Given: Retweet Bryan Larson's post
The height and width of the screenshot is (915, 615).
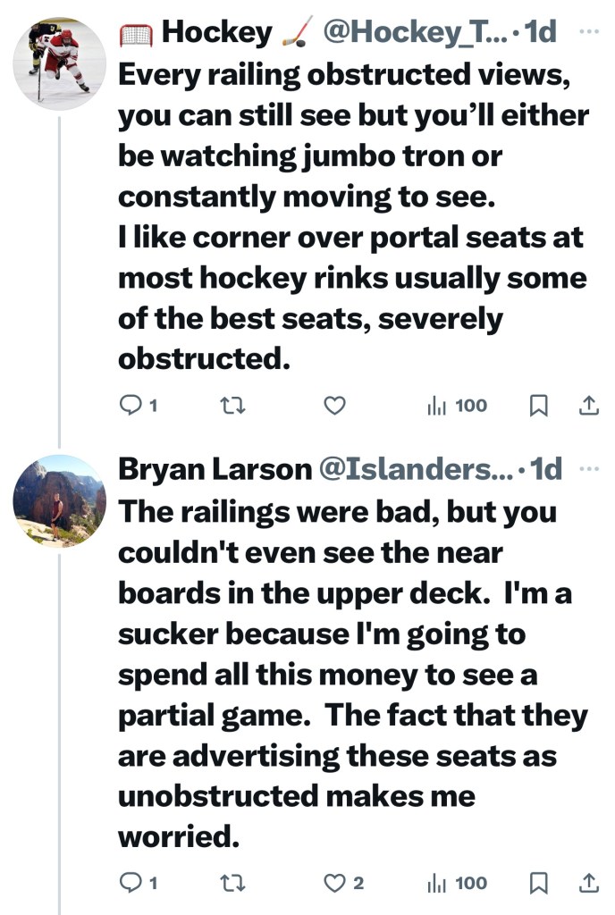Looking at the screenshot, I should pyautogui.click(x=232, y=883).
